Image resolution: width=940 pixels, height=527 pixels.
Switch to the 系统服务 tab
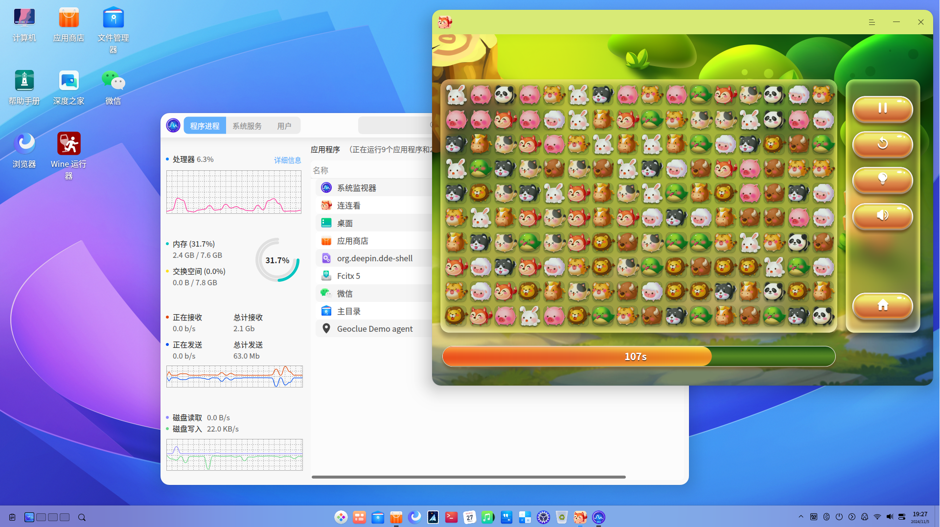coord(247,126)
